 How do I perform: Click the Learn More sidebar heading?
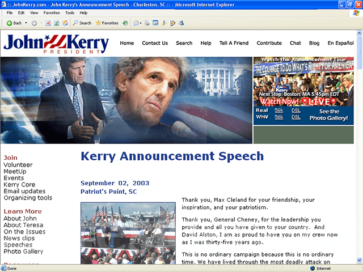[x=23, y=211]
